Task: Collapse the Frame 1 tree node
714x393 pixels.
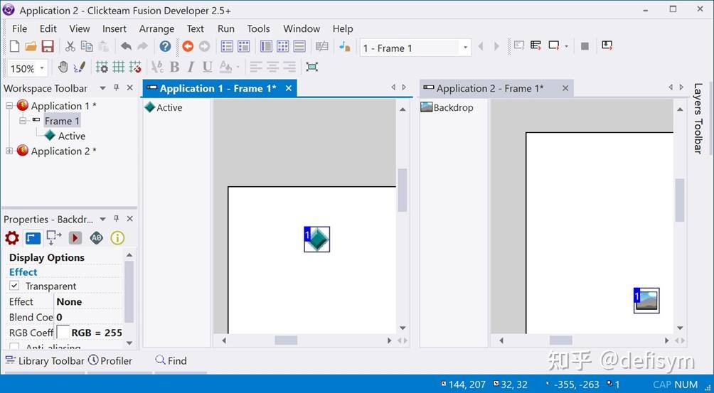Action: point(23,121)
